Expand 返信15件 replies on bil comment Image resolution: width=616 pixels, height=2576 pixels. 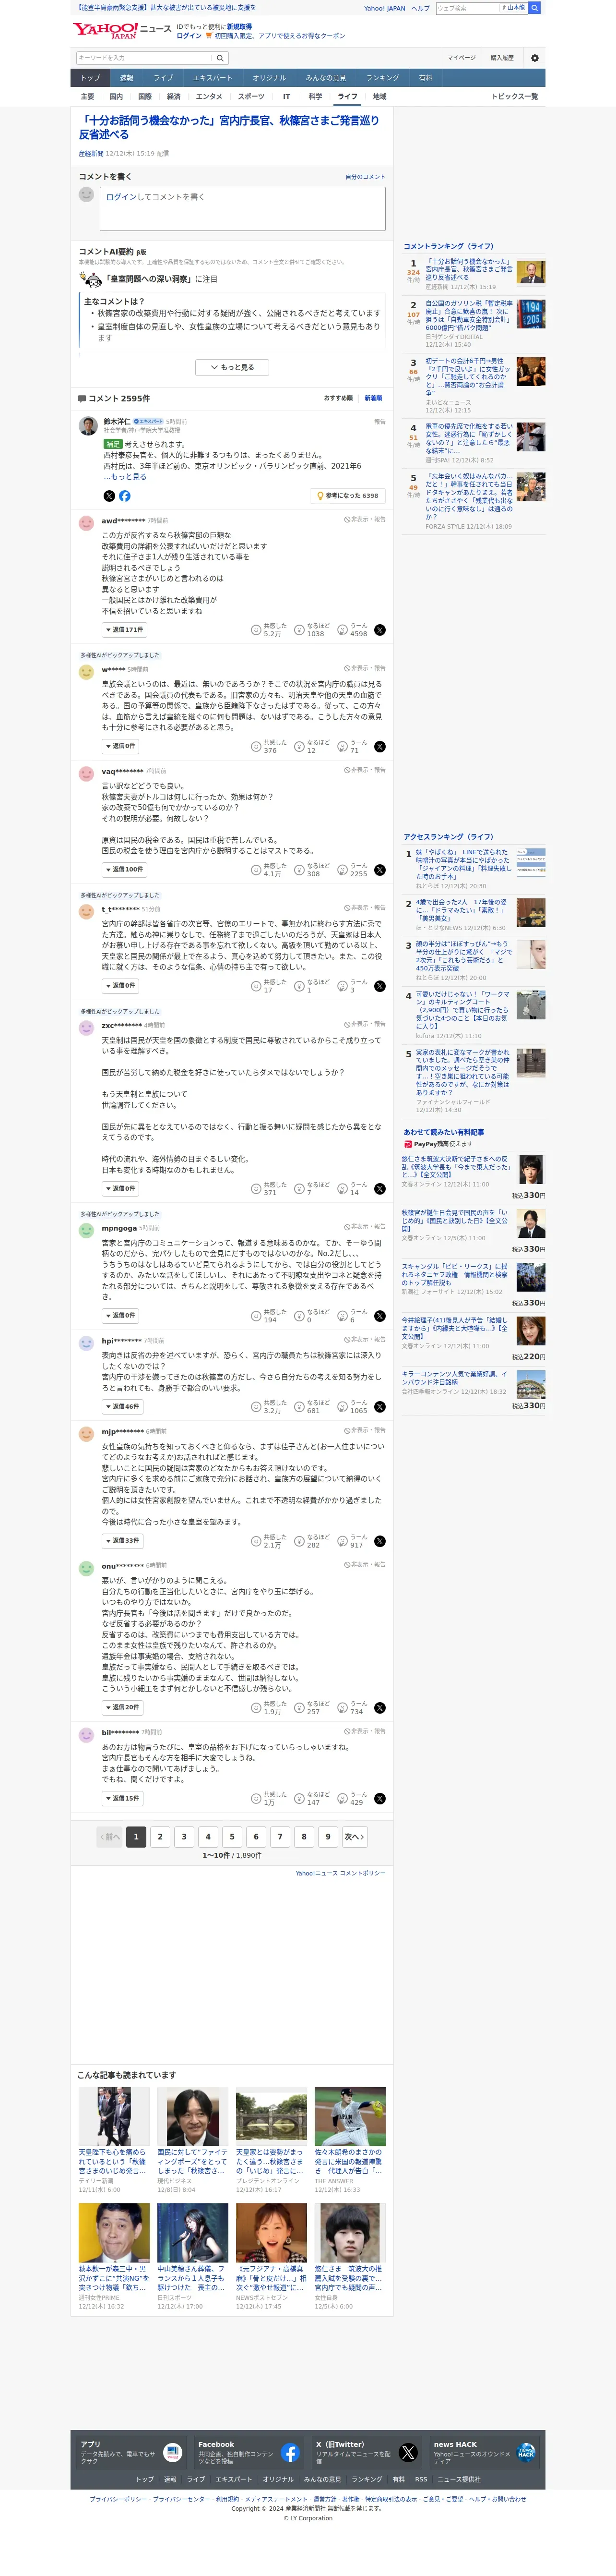click(x=122, y=1798)
